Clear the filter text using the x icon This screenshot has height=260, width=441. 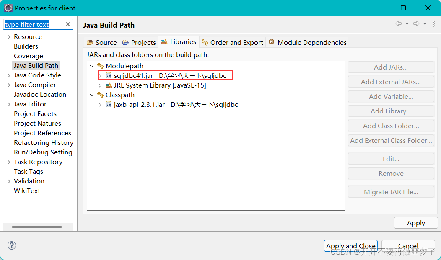(x=67, y=24)
